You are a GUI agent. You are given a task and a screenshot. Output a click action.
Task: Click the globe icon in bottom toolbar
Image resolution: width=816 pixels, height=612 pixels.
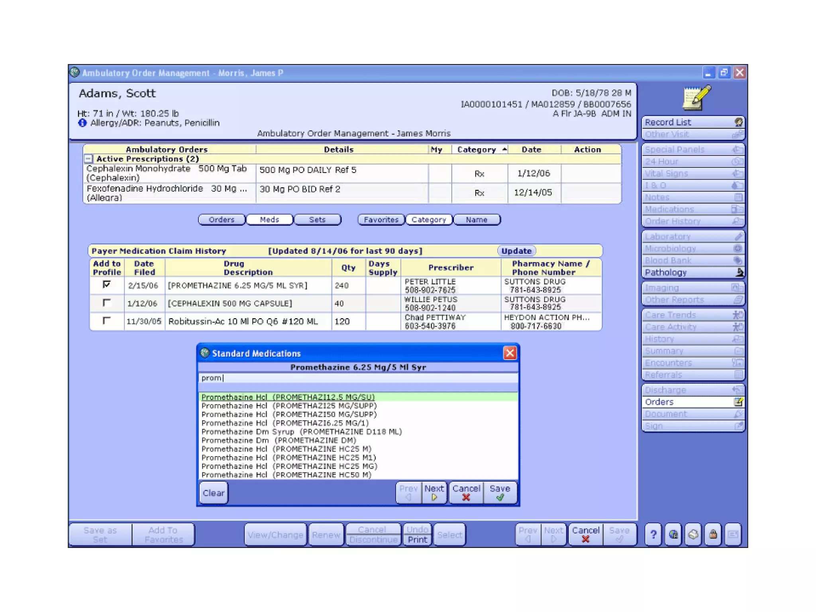click(673, 534)
